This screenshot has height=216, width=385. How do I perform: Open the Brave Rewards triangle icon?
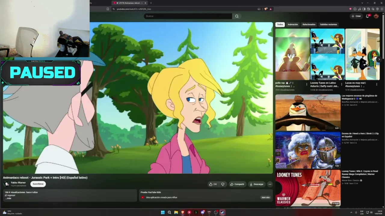[x=270, y=9]
